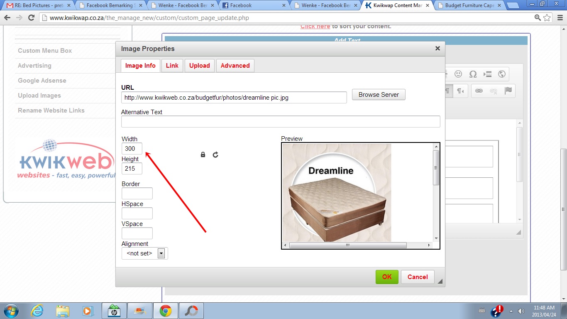Click the browser back arrow
567x319 pixels.
coord(7,18)
